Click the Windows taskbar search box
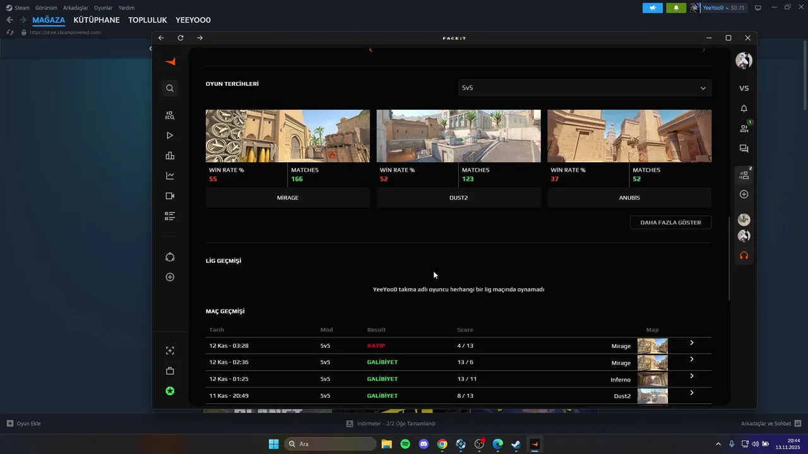This screenshot has height=454, width=808. click(329, 444)
